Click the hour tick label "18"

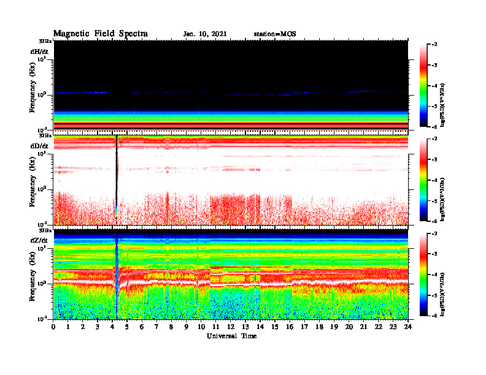(x=319, y=327)
